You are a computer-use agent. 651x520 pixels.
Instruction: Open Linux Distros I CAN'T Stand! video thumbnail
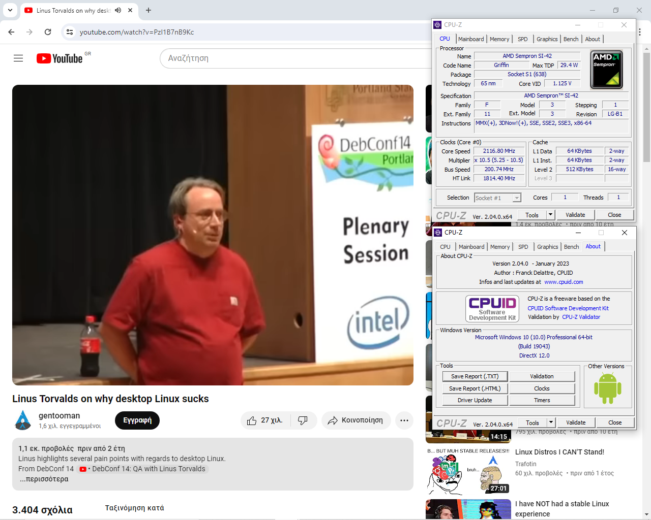[x=468, y=471]
